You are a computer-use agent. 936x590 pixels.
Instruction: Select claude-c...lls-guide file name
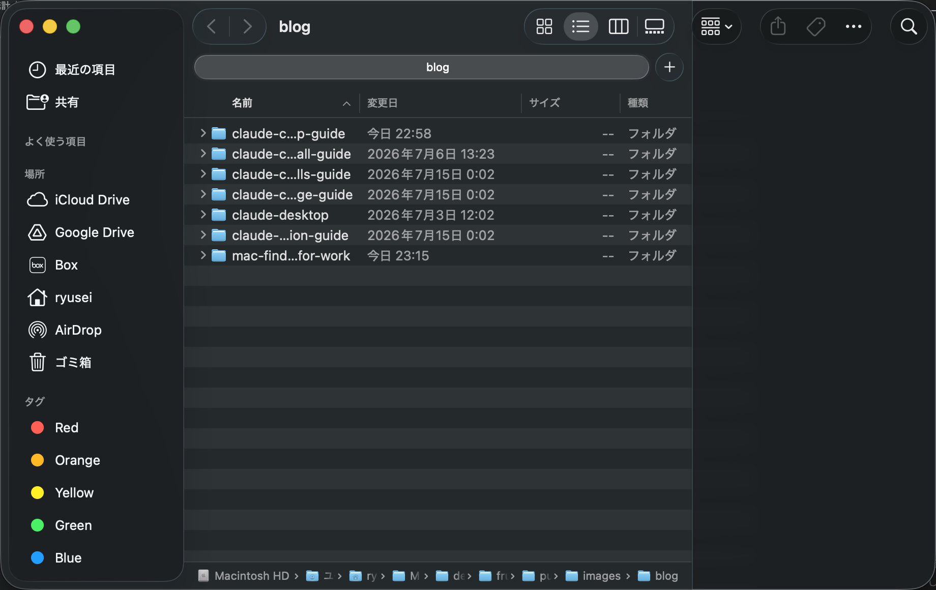point(291,174)
